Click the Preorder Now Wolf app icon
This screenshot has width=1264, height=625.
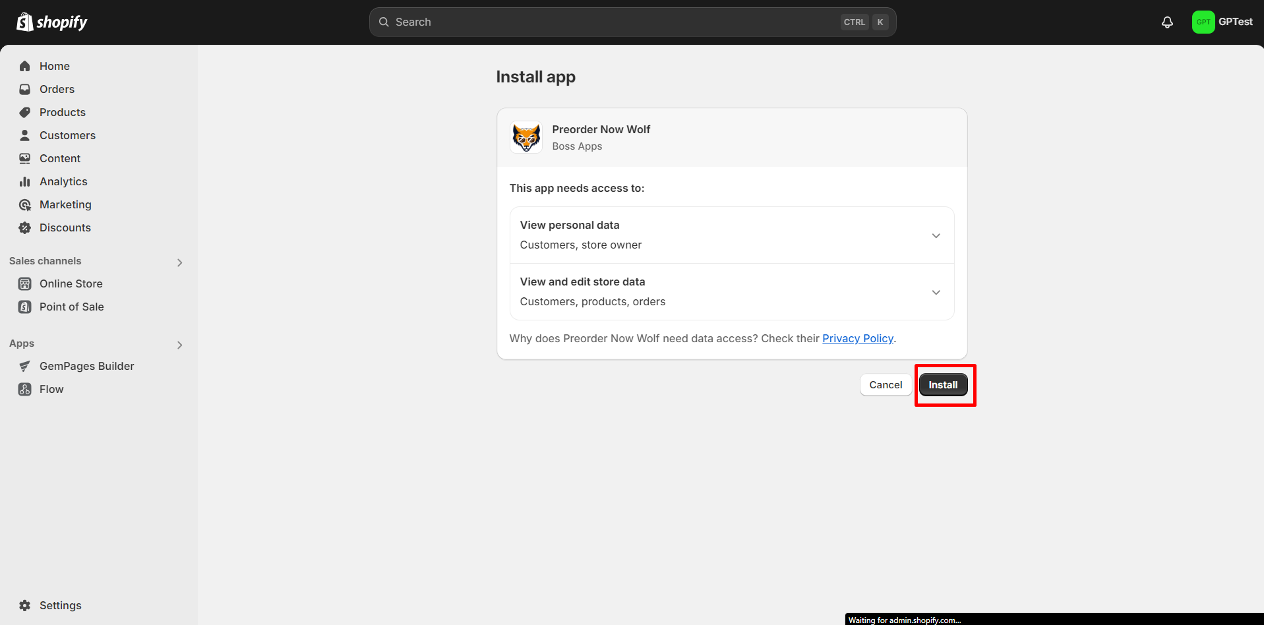[x=526, y=137]
